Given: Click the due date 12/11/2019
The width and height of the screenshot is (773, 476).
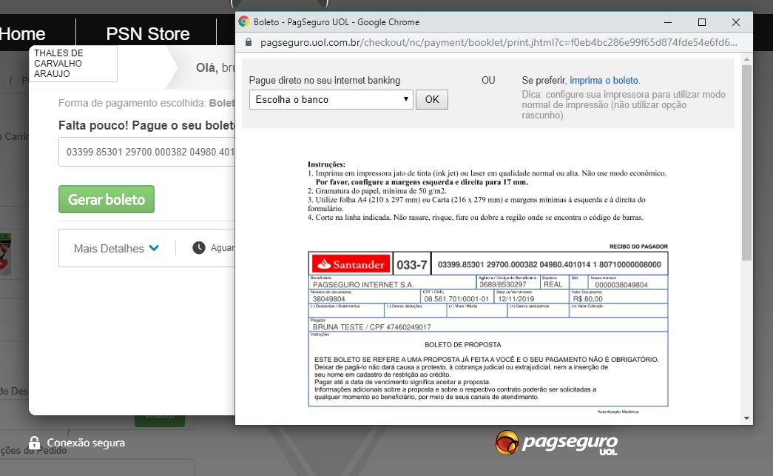Looking at the screenshot, I should (x=516, y=299).
